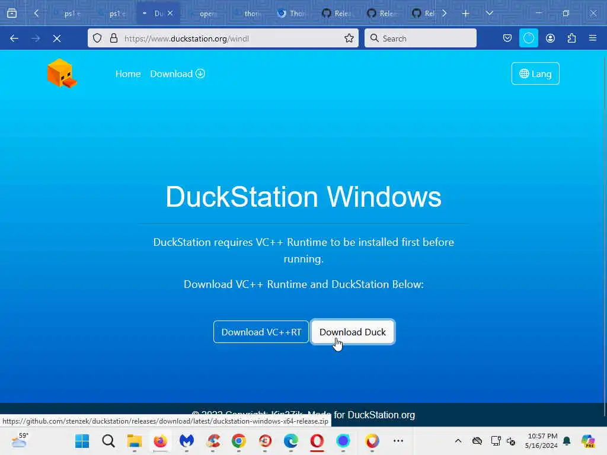This screenshot has height=455, width=607.
Task: Click the blue circle toolbar extension
Action: (x=528, y=39)
